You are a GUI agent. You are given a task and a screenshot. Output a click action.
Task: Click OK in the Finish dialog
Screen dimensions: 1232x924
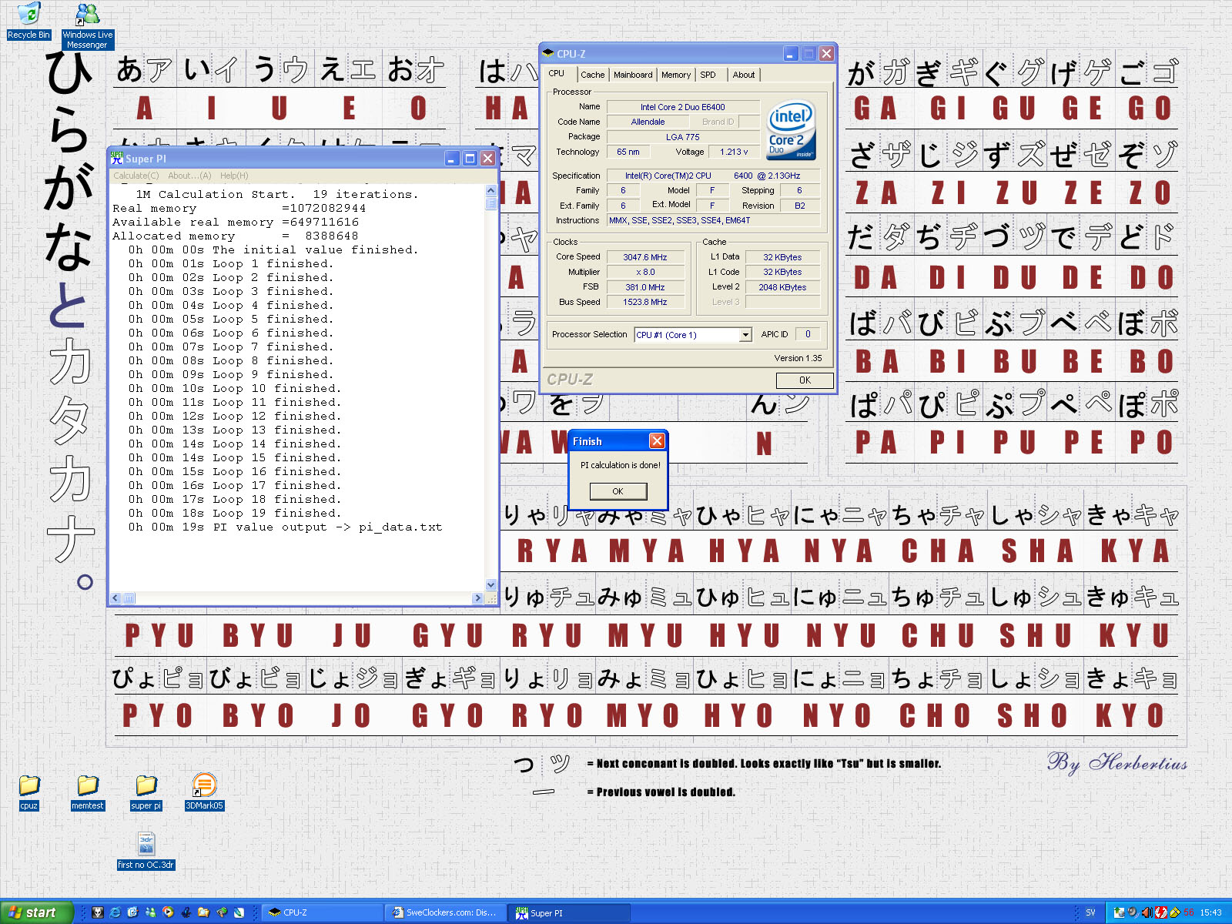pos(618,491)
